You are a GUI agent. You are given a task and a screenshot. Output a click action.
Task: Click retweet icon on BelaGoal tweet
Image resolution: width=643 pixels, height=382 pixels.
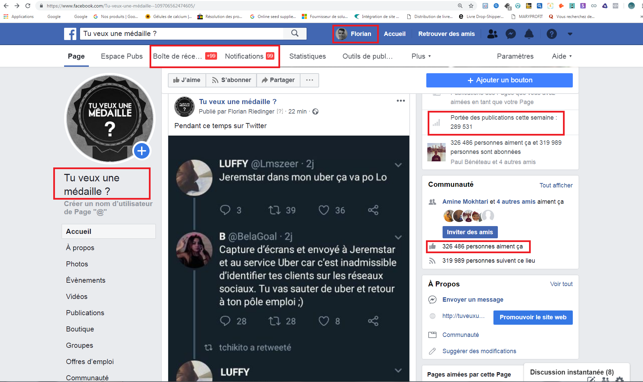274,321
